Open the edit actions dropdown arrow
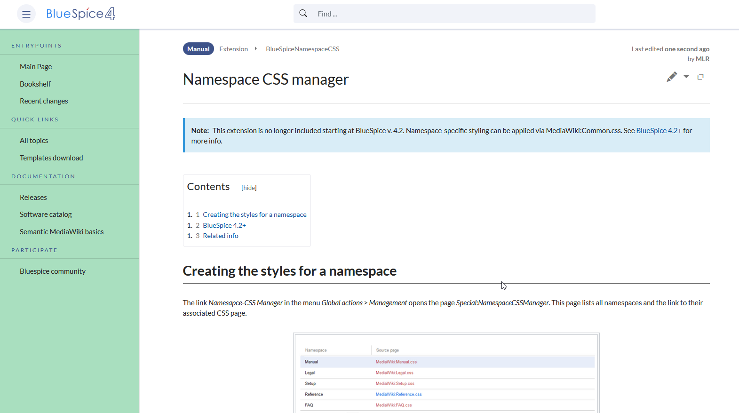Screen dimensions: 739x413 coord(686,77)
